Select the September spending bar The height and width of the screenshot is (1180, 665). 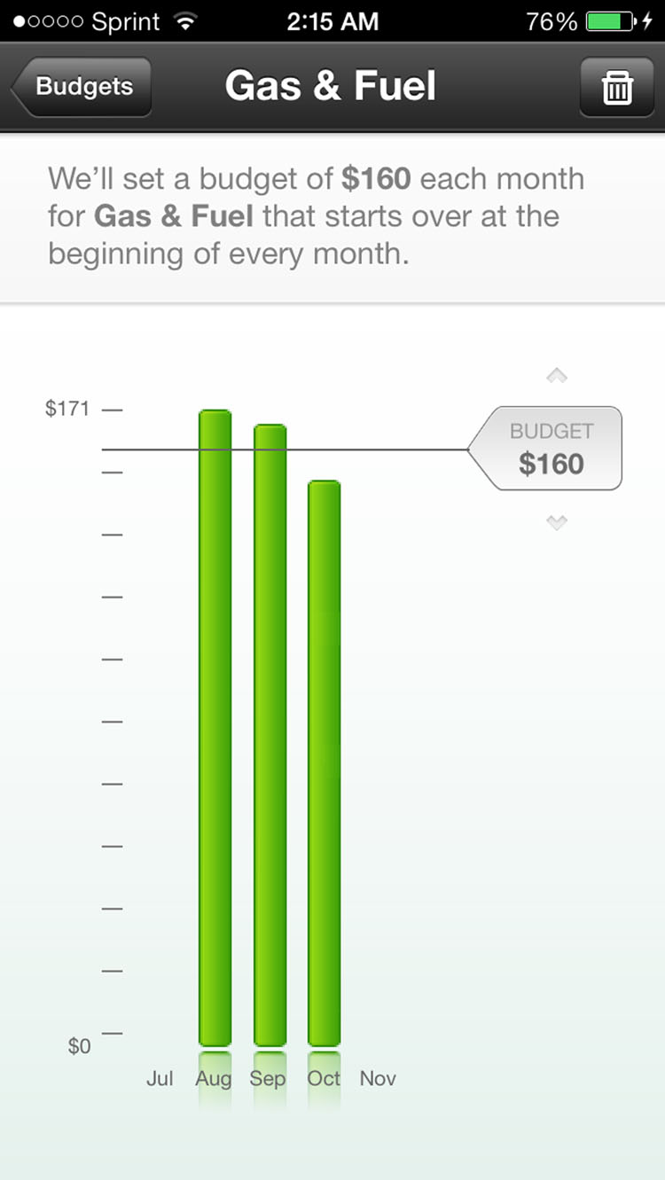click(270, 734)
